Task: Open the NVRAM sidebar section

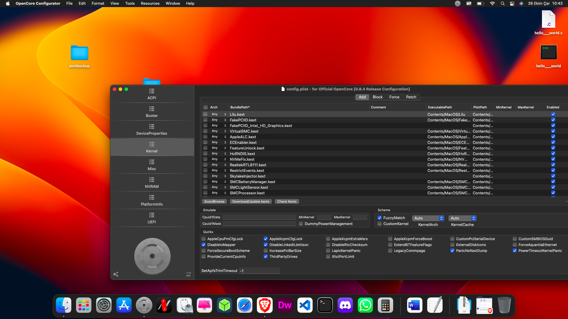Action: [152, 182]
